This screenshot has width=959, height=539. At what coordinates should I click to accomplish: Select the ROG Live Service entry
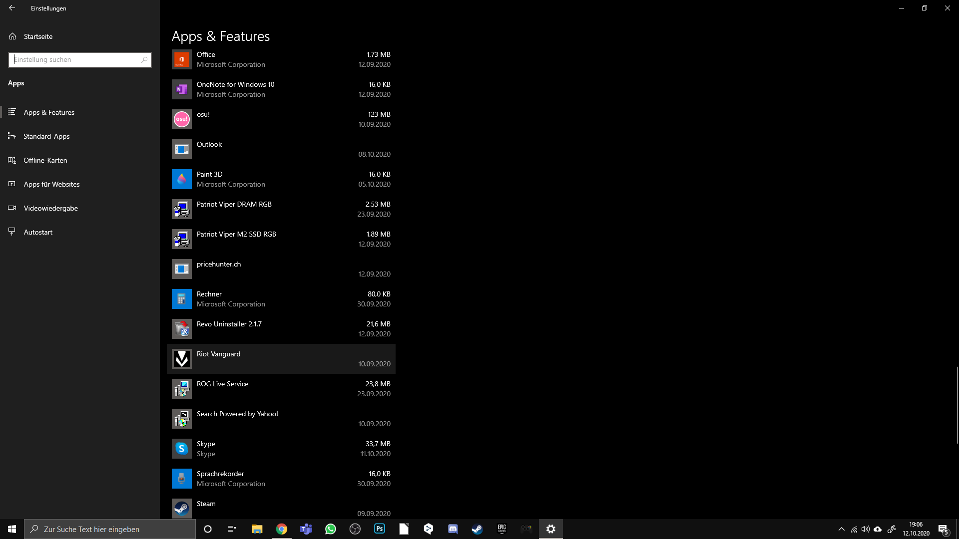[281, 389]
